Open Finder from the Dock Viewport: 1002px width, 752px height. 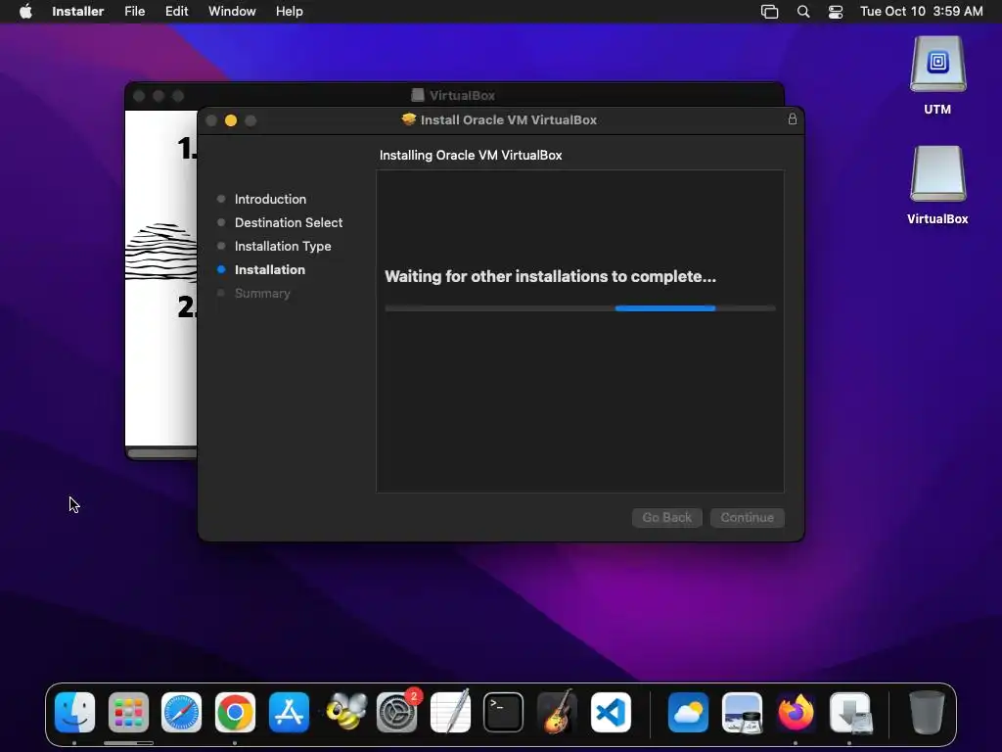click(74, 713)
